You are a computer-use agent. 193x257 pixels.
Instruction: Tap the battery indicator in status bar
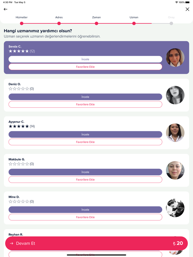187,2
